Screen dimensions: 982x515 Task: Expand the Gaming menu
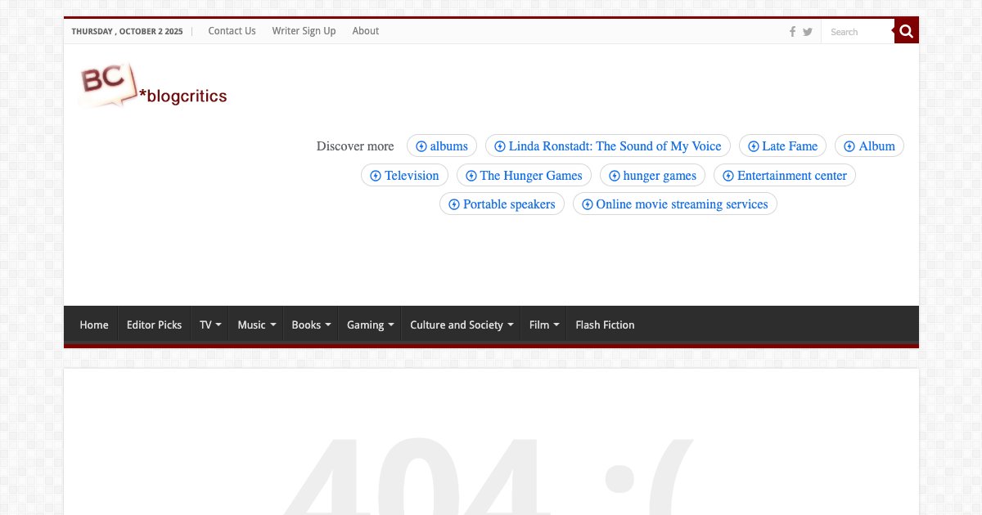pyautogui.click(x=370, y=325)
